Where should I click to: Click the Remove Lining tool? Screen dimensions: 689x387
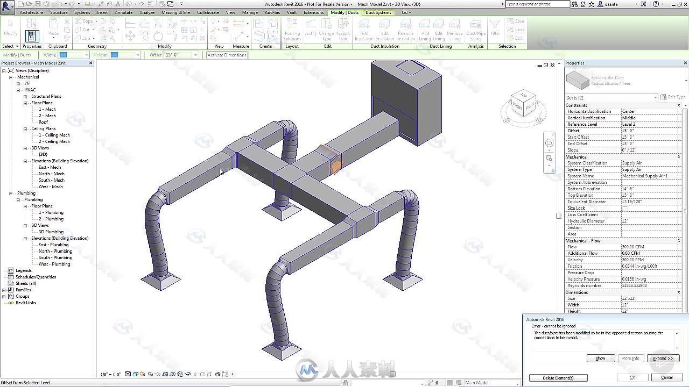(455, 29)
